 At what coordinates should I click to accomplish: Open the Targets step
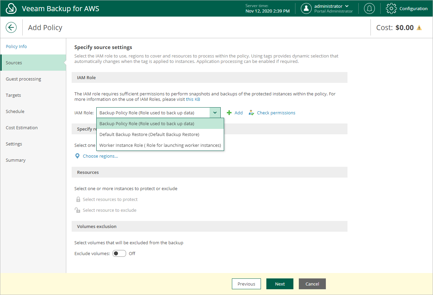click(33, 95)
